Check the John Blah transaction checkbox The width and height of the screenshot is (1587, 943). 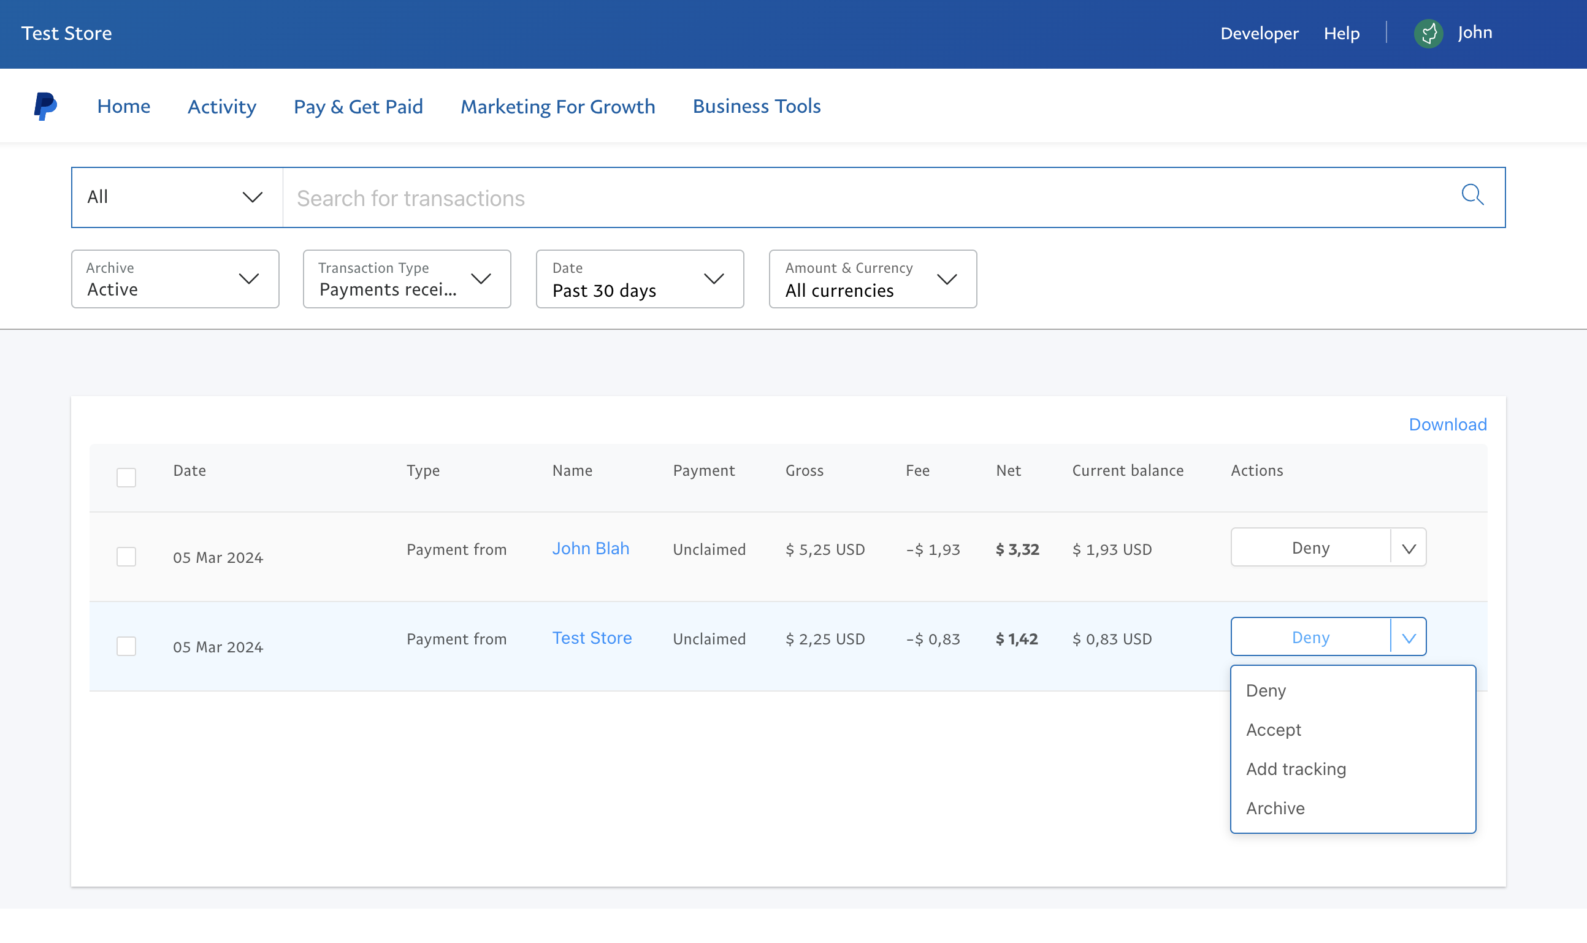(x=126, y=556)
